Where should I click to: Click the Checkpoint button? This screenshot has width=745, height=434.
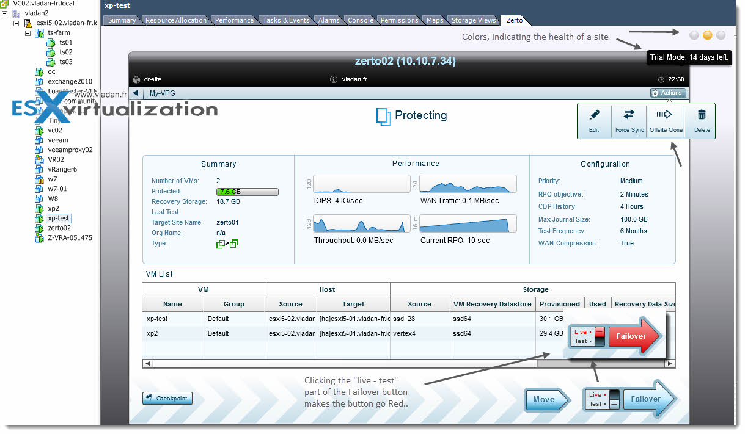[167, 399]
